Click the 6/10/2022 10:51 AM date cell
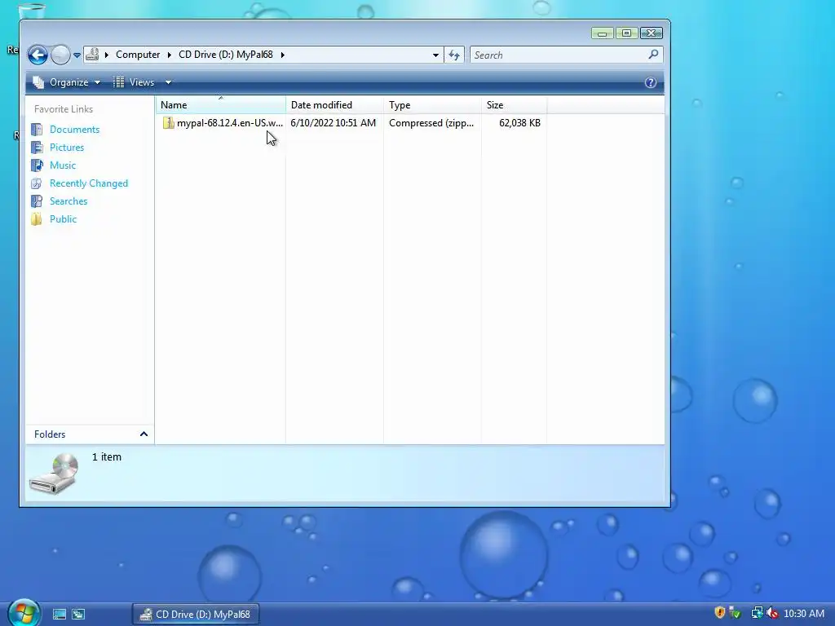Viewport: 835px width, 626px height. click(x=334, y=123)
